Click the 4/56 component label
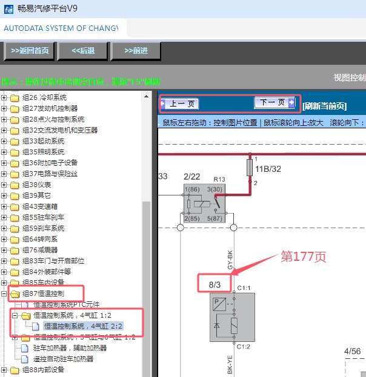 point(352,351)
